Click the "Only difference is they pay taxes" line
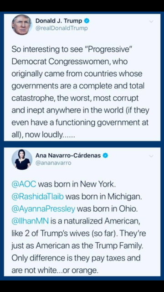 point(76,258)
